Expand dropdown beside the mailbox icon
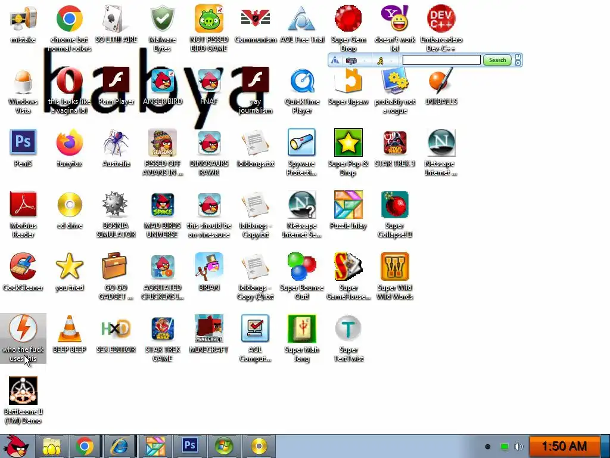This screenshot has height=458, width=610. (x=364, y=61)
